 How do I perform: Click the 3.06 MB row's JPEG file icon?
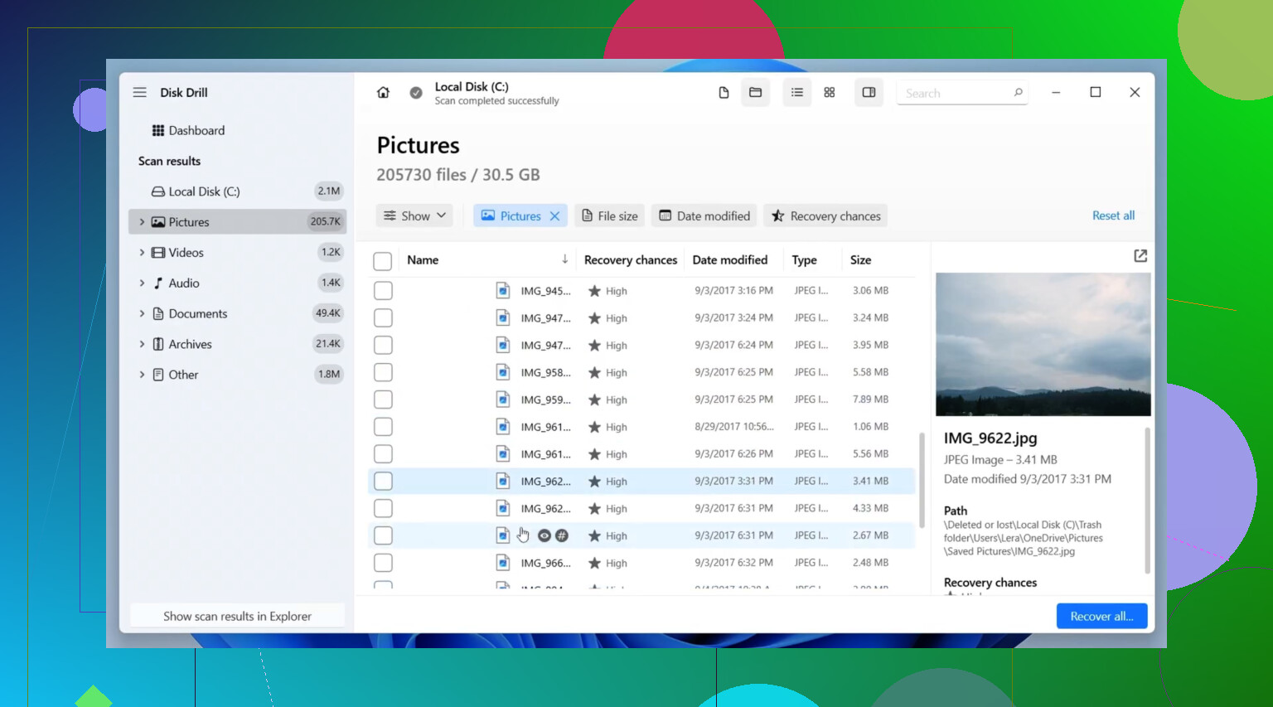[503, 291]
